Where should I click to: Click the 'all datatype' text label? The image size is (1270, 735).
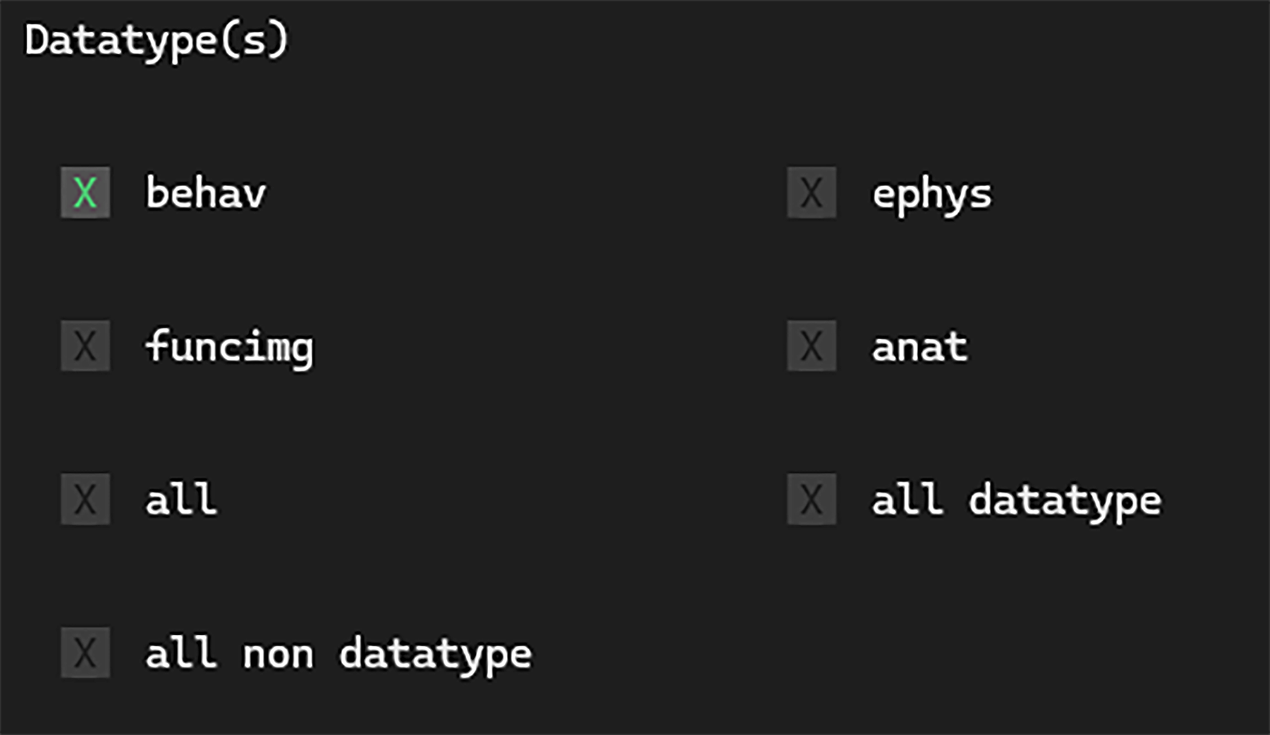coord(1016,501)
